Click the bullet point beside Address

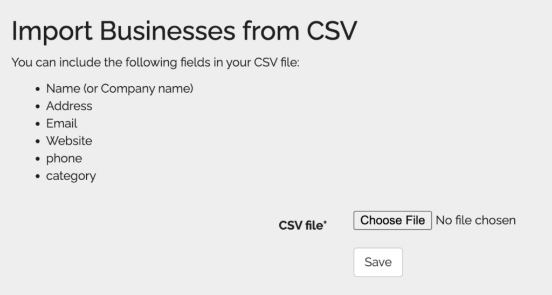[x=38, y=107]
